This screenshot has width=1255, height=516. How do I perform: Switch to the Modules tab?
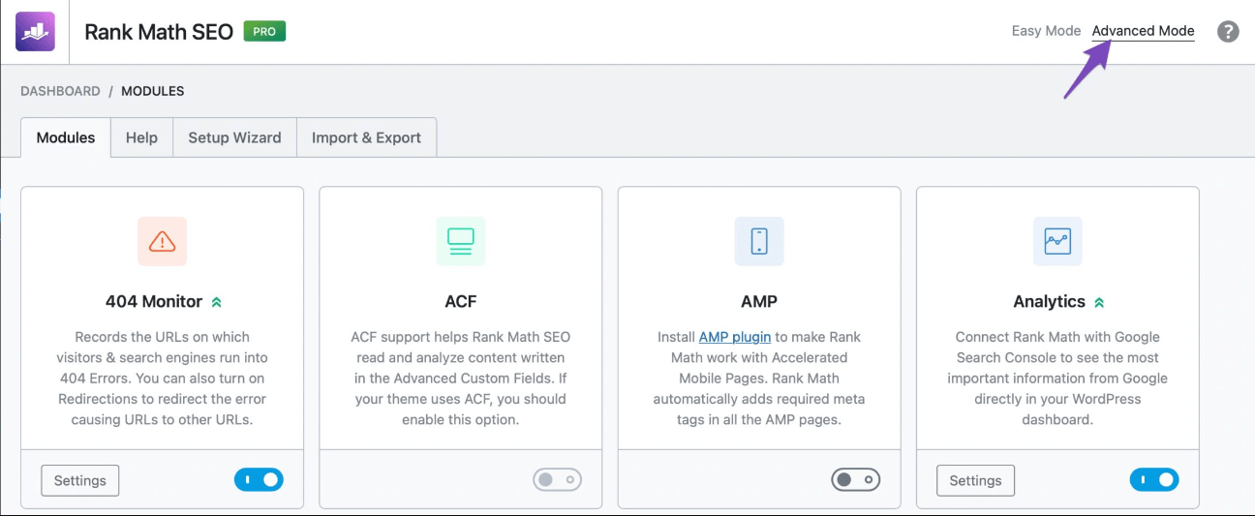[x=66, y=137]
